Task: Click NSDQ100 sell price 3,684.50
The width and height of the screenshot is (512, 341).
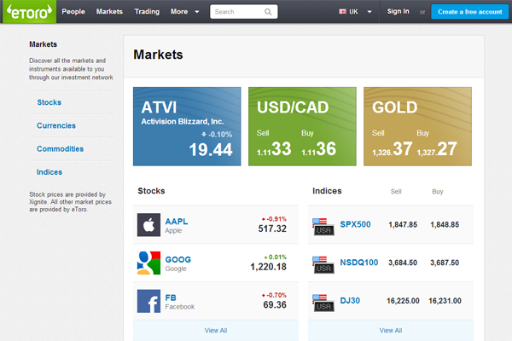Action: [403, 263]
